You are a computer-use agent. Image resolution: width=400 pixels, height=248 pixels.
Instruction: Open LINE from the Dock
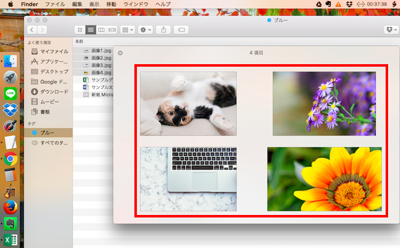coord(11,93)
